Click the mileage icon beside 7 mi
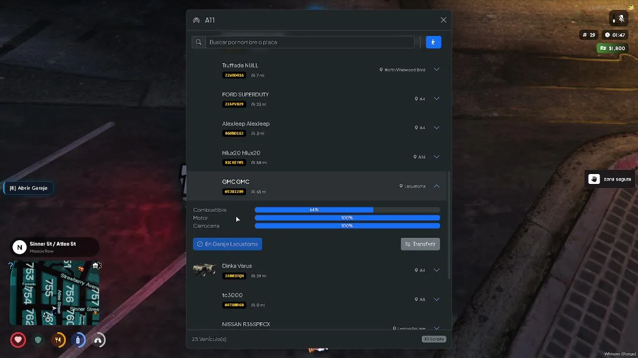Viewport: 638px width, 358px height. (x=253, y=76)
